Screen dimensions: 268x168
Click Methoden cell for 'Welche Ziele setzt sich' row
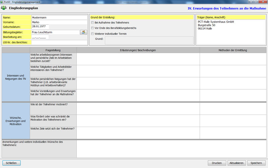click(233, 132)
